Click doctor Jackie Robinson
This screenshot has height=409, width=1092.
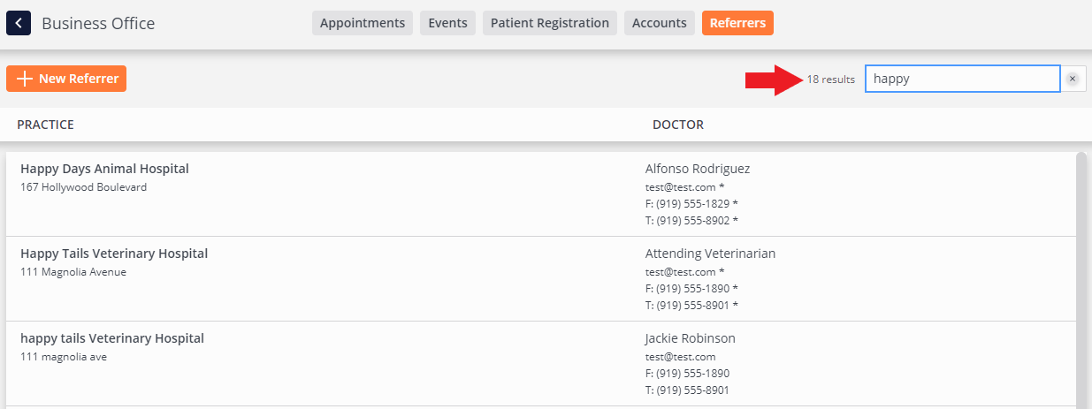691,338
